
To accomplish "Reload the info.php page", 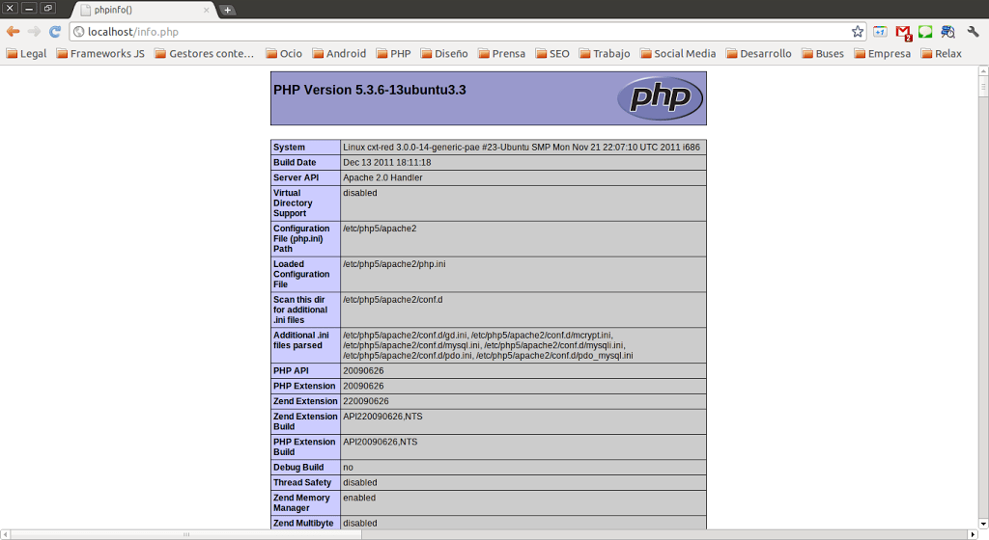I will 55,32.
